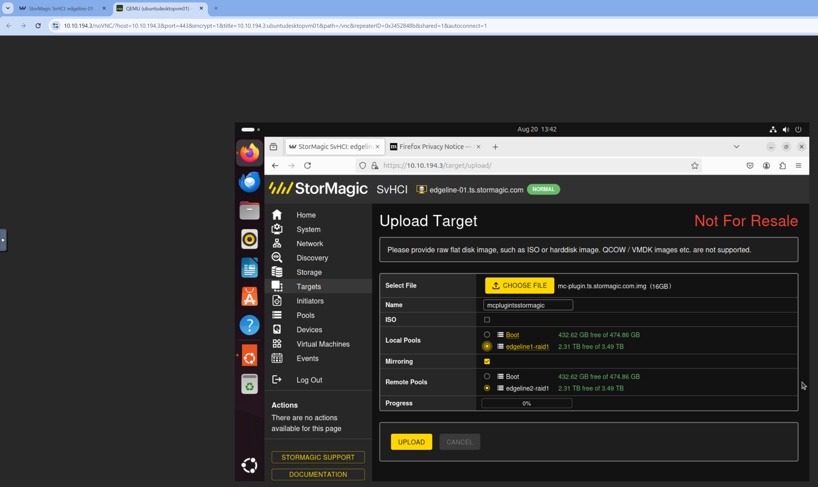Open the Firefox account icon
This screenshot has width=818, height=487.
click(767, 165)
